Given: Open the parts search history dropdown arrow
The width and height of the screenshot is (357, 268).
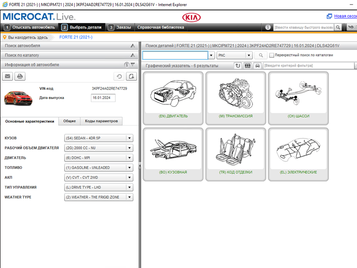Looking at the screenshot, I should 211,55.
